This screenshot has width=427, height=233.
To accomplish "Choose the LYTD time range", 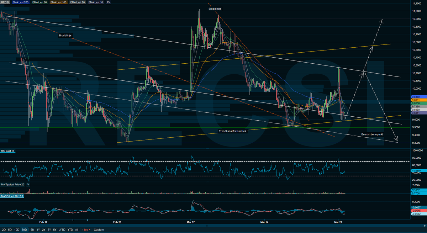I will click(62, 230).
